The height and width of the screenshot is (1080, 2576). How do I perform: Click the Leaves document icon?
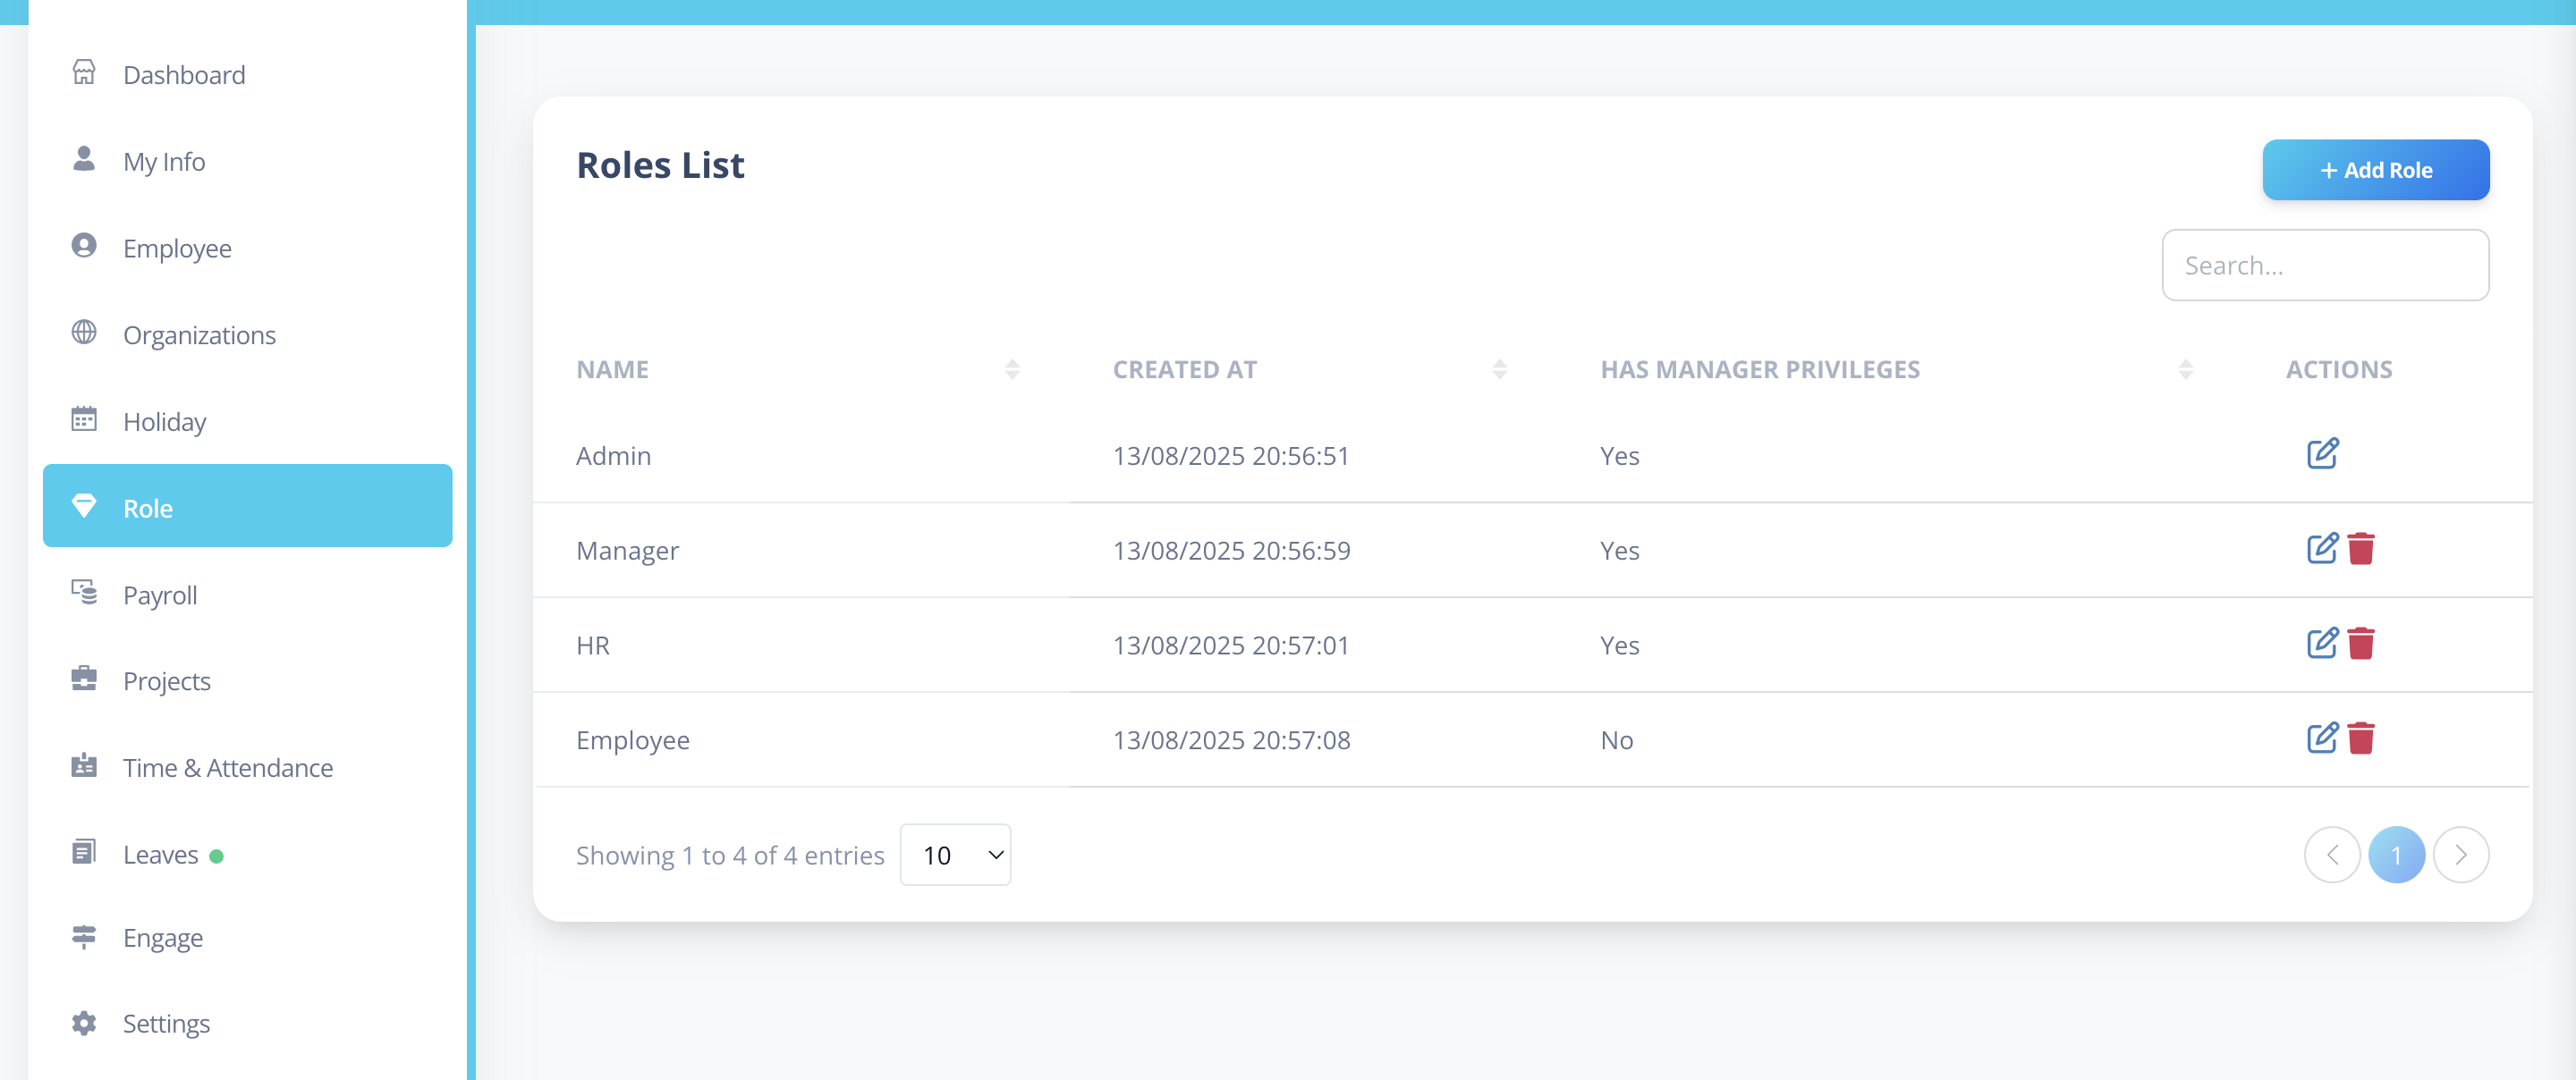coord(84,852)
